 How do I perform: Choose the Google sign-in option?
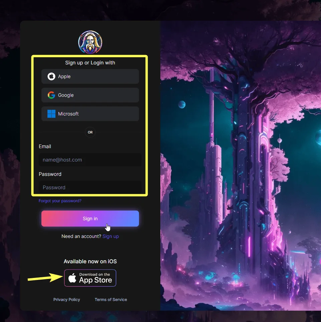point(90,95)
